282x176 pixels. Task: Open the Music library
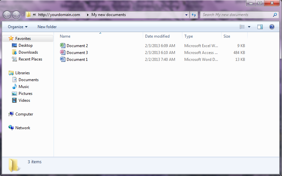24,87
